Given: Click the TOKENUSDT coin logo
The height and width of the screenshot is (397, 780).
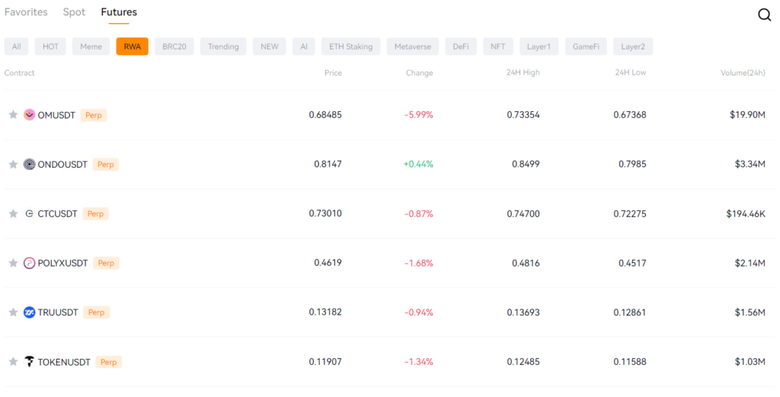Looking at the screenshot, I should (x=30, y=362).
